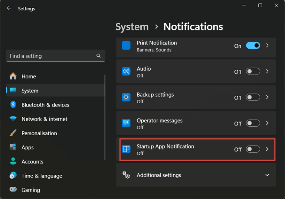Open Audio notification details chevron
Screen dimensions: 285x199
click(267, 71)
